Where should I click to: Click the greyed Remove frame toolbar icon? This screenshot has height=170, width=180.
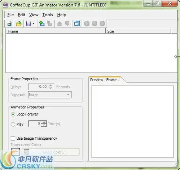[49, 23]
